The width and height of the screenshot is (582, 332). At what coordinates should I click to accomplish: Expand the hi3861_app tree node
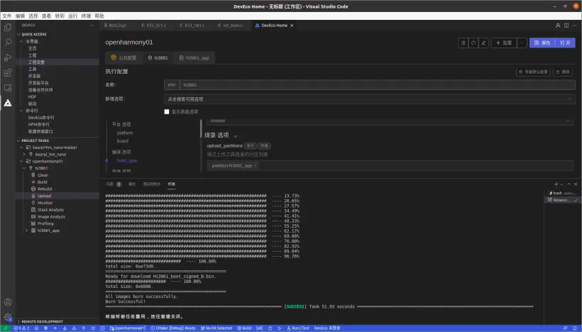click(27, 231)
